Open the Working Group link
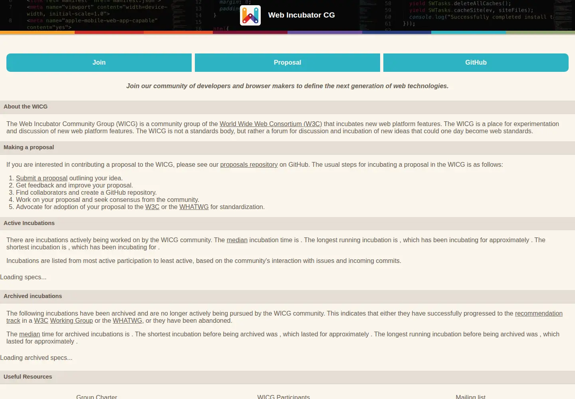 pos(71,321)
